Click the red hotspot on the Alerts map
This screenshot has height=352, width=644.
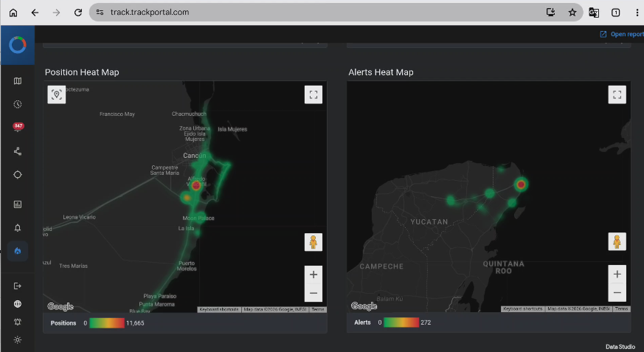[x=522, y=184]
